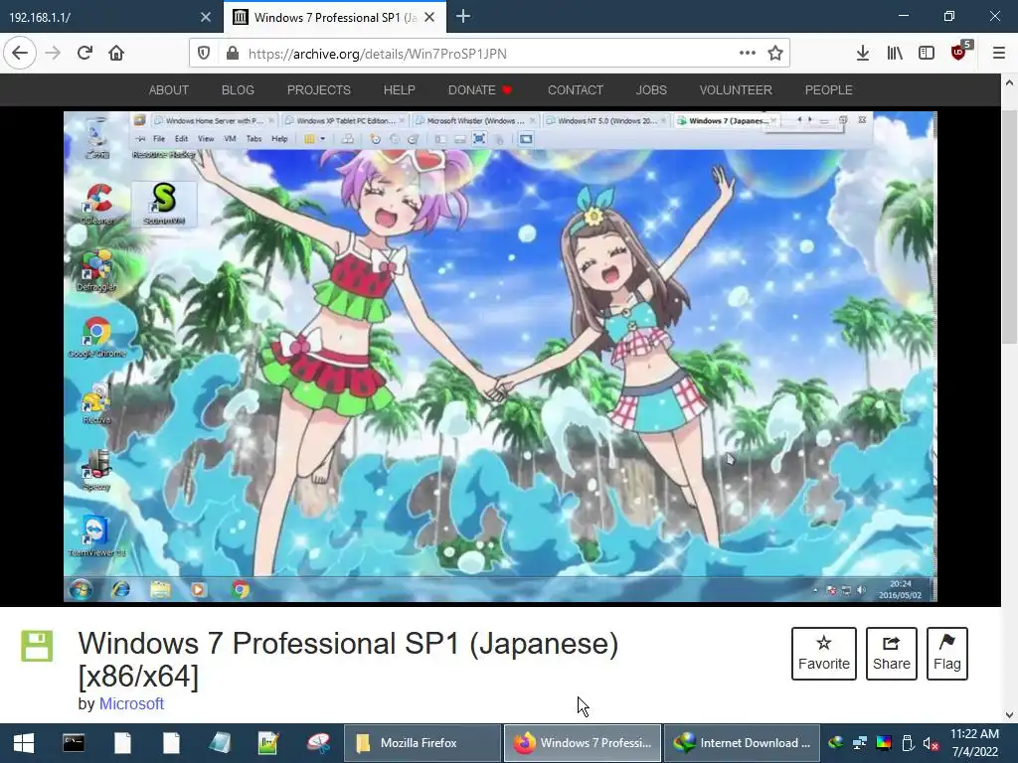
Task: Open the green notepad taskbar icon
Action: [268, 743]
